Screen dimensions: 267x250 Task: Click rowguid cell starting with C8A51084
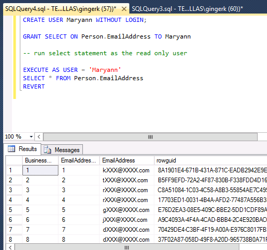pos(211,190)
